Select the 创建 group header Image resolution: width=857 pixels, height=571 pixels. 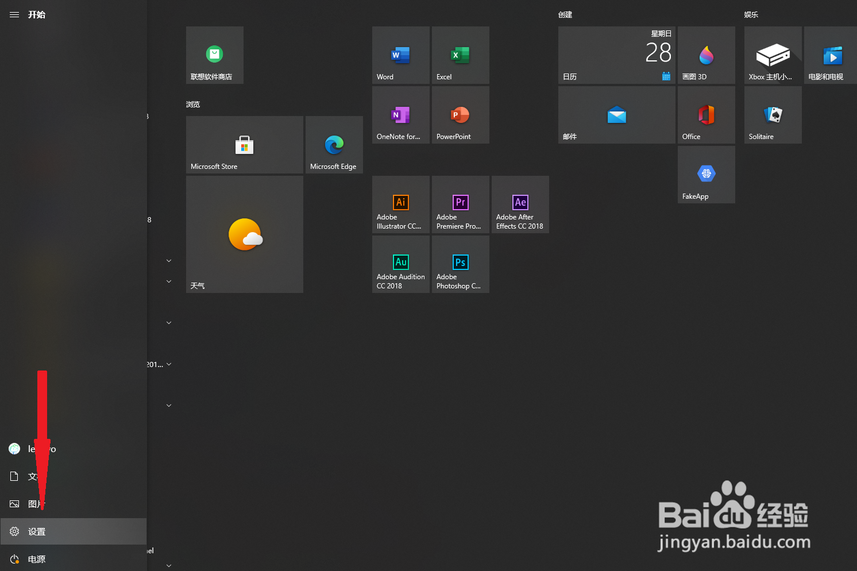[x=565, y=15]
